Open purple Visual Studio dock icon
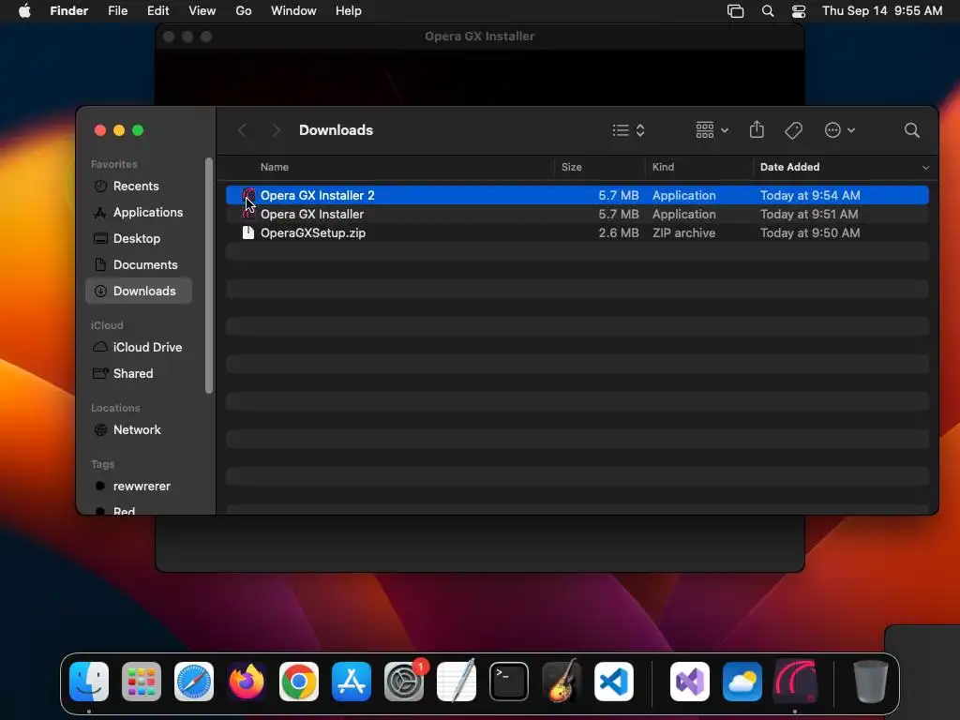 click(690, 682)
